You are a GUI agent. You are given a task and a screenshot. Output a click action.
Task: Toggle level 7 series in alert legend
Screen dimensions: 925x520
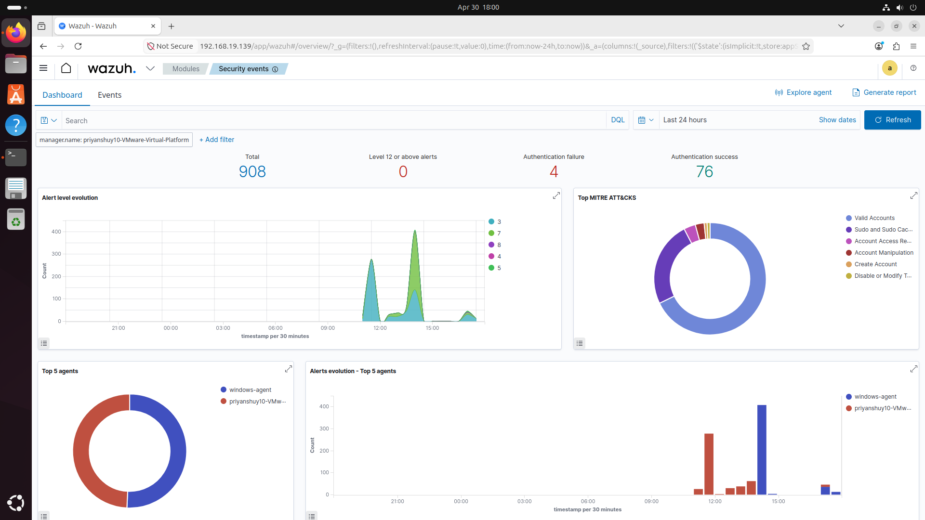[x=495, y=233]
